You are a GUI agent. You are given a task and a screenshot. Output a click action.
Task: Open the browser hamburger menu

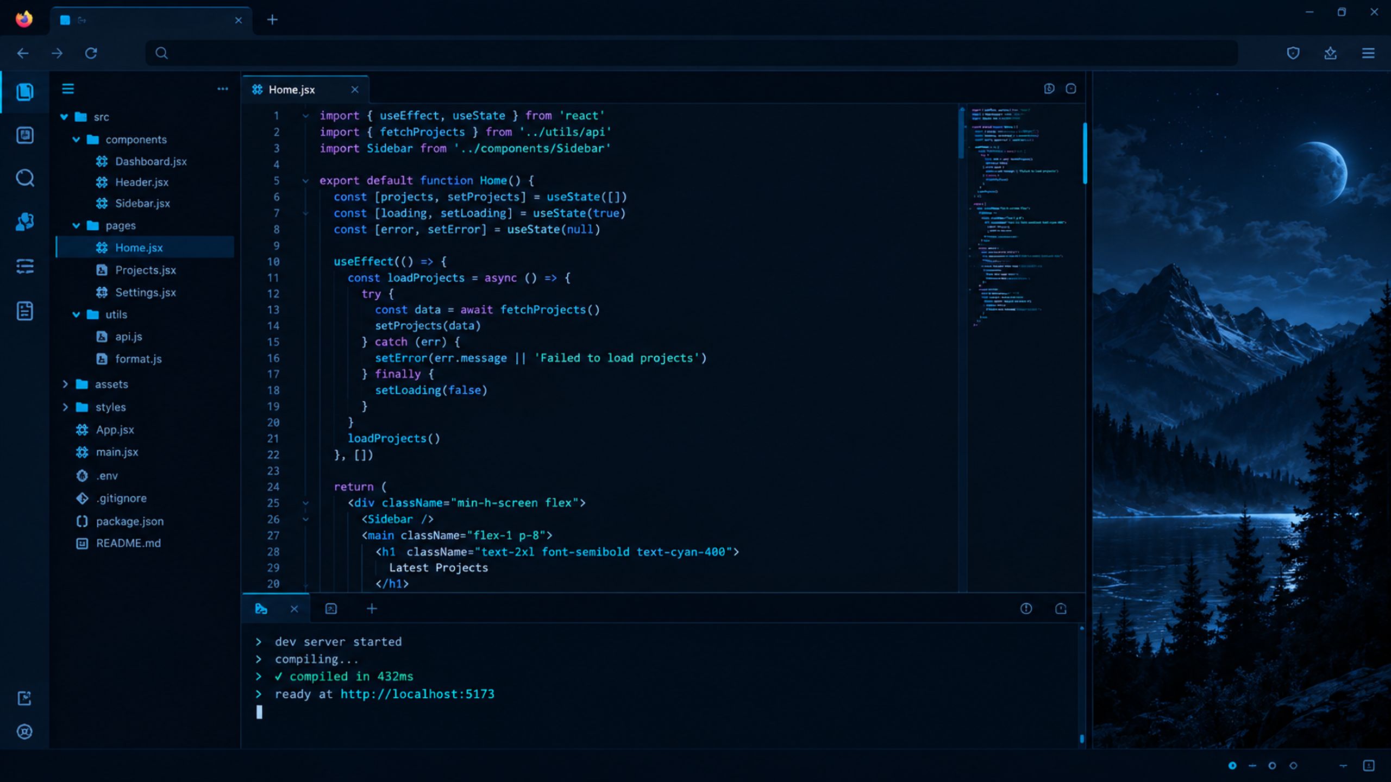point(1368,53)
